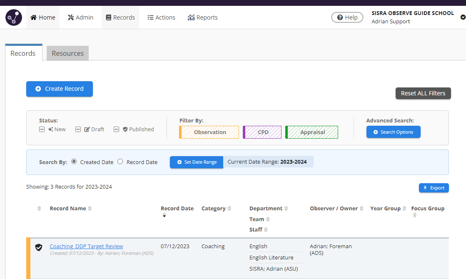Expand Advanced Search Options
This screenshot has height=279, width=466.
click(393, 132)
